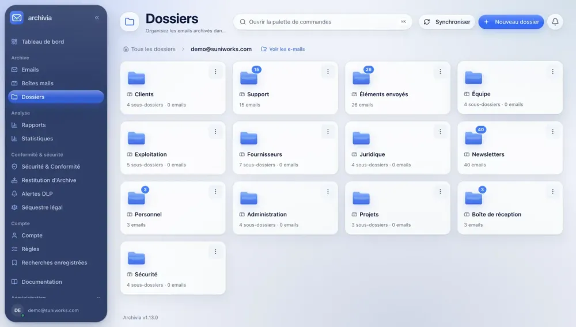
Task: Click the demo@suniworks.com breadcrumb
Action: (221, 49)
